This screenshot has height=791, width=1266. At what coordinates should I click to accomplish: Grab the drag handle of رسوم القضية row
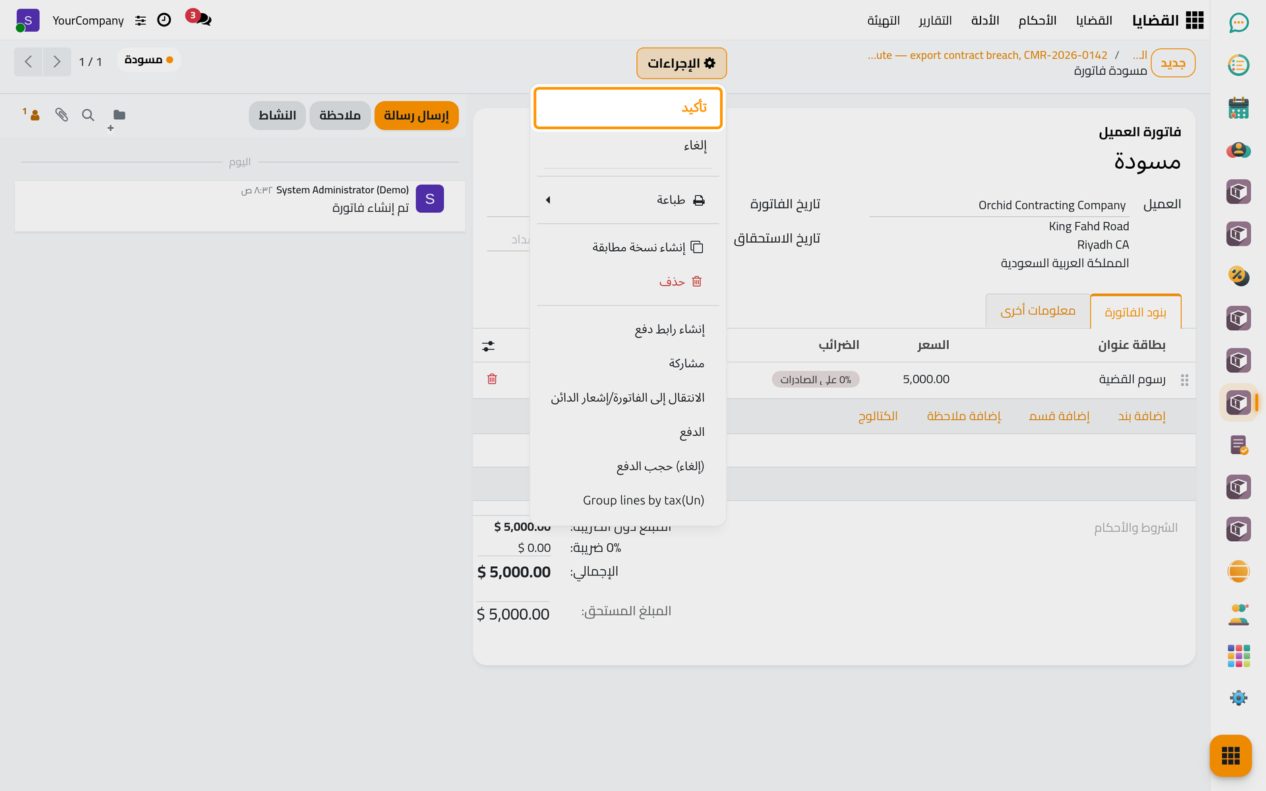(x=1184, y=380)
